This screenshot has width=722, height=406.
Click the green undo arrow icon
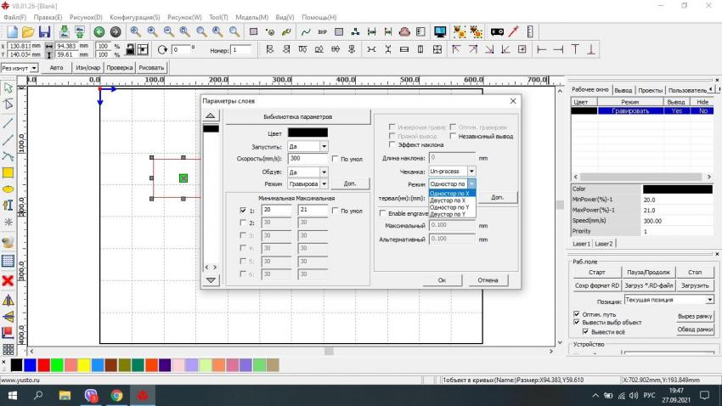tap(99, 31)
